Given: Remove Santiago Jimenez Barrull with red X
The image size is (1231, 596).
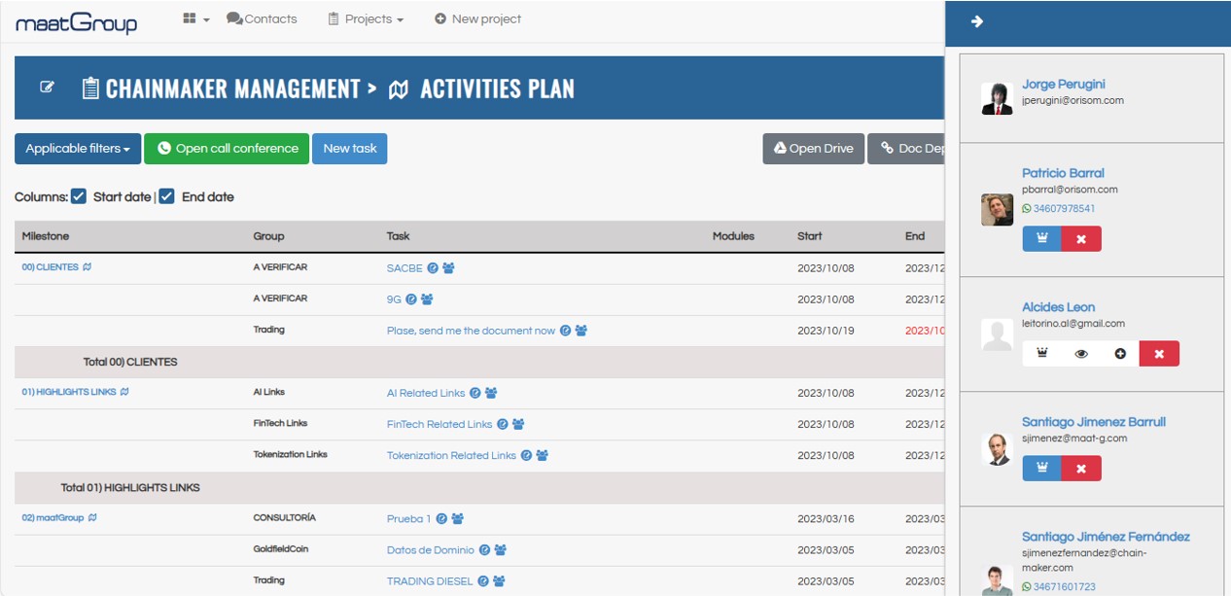Looking at the screenshot, I should click(x=1081, y=469).
